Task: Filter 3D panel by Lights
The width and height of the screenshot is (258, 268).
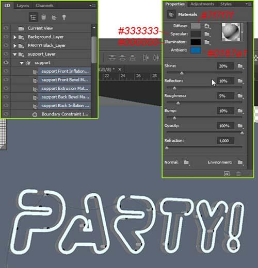Action: pos(64,17)
